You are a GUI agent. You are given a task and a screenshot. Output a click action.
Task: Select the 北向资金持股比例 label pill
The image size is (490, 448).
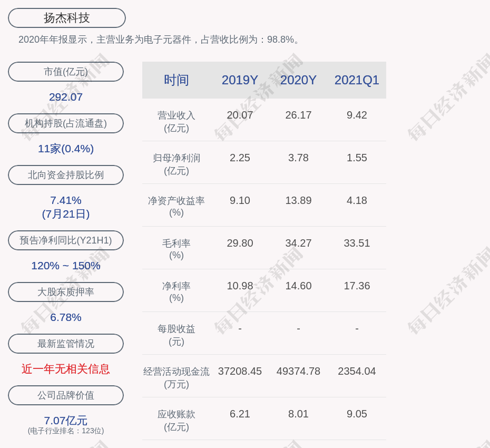click(66, 175)
